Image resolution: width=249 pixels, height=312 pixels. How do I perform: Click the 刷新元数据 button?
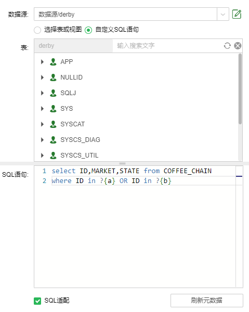[x=207, y=301]
